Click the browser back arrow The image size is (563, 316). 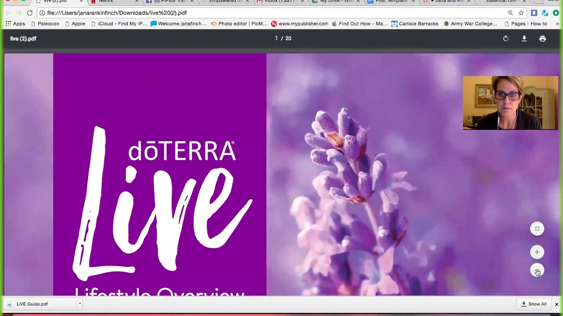click(8, 13)
